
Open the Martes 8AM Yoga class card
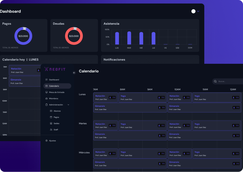(130, 125)
